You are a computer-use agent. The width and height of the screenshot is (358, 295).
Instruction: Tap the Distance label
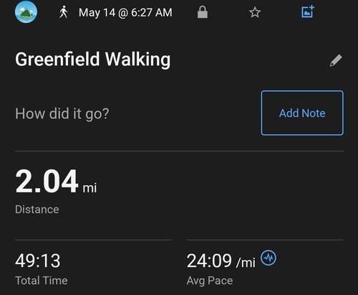tap(37, 210)
